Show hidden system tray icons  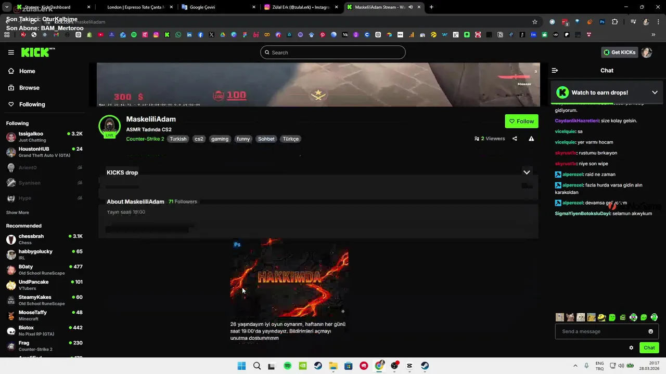tap(575, 366)
